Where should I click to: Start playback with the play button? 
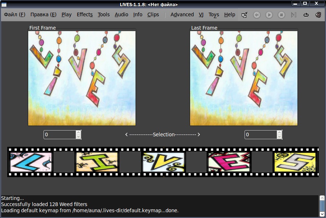[269, 15]
